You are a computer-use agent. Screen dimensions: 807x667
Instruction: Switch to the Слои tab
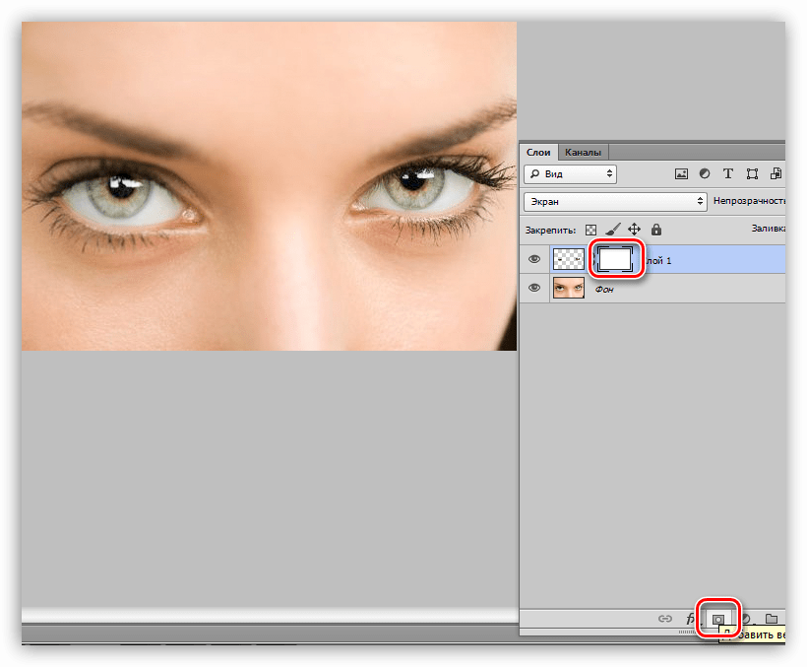click(x=538, y=153)
